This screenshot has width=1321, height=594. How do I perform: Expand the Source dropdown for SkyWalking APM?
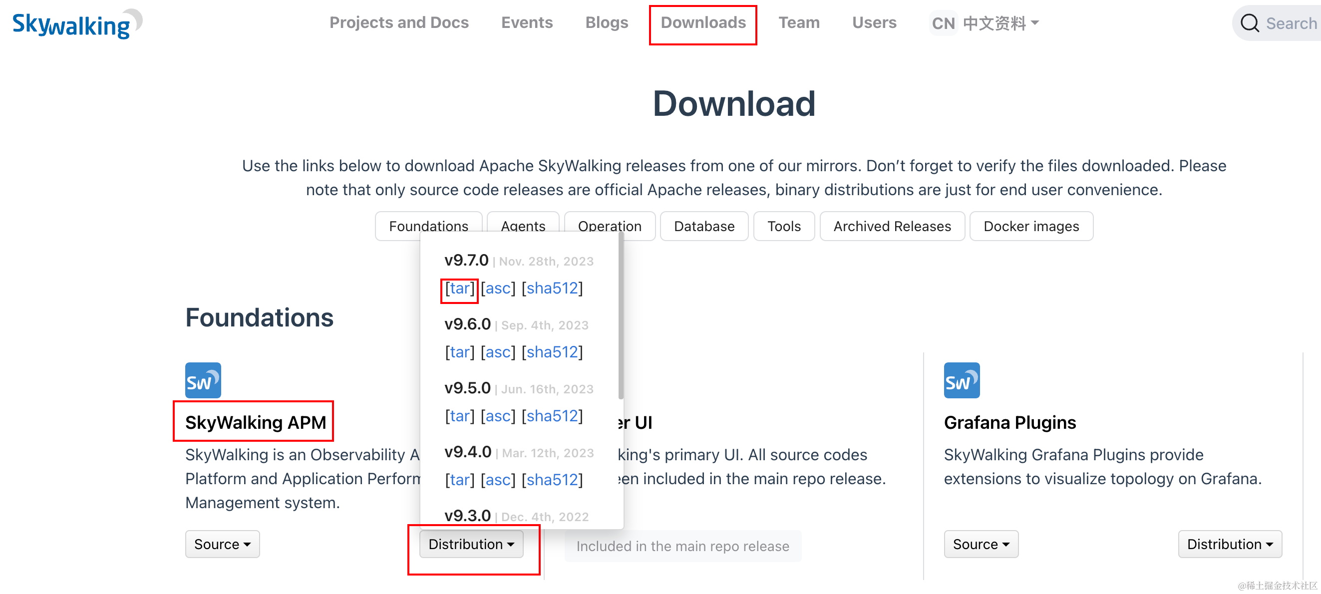tap(221, 544)
